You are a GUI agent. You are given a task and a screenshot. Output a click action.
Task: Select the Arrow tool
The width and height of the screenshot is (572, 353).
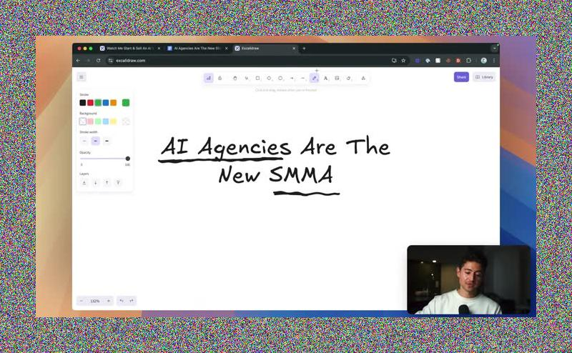[292, 78]
